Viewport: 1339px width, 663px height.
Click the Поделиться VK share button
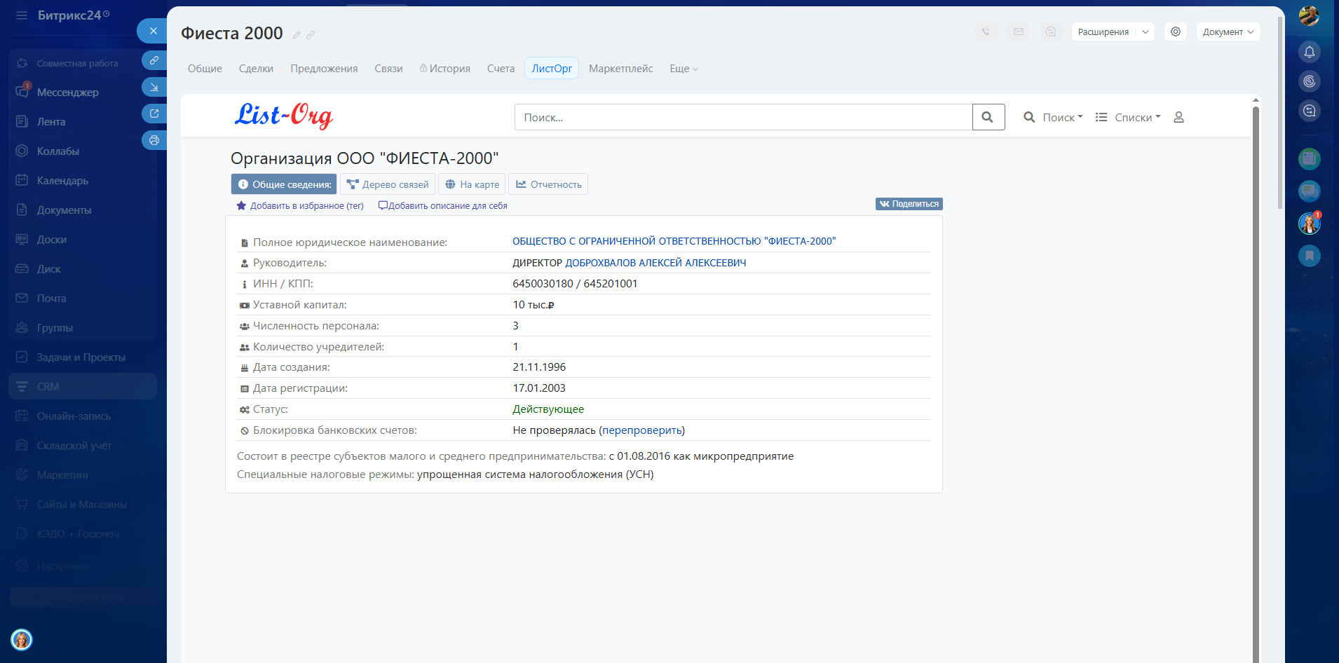click(909, 204)
